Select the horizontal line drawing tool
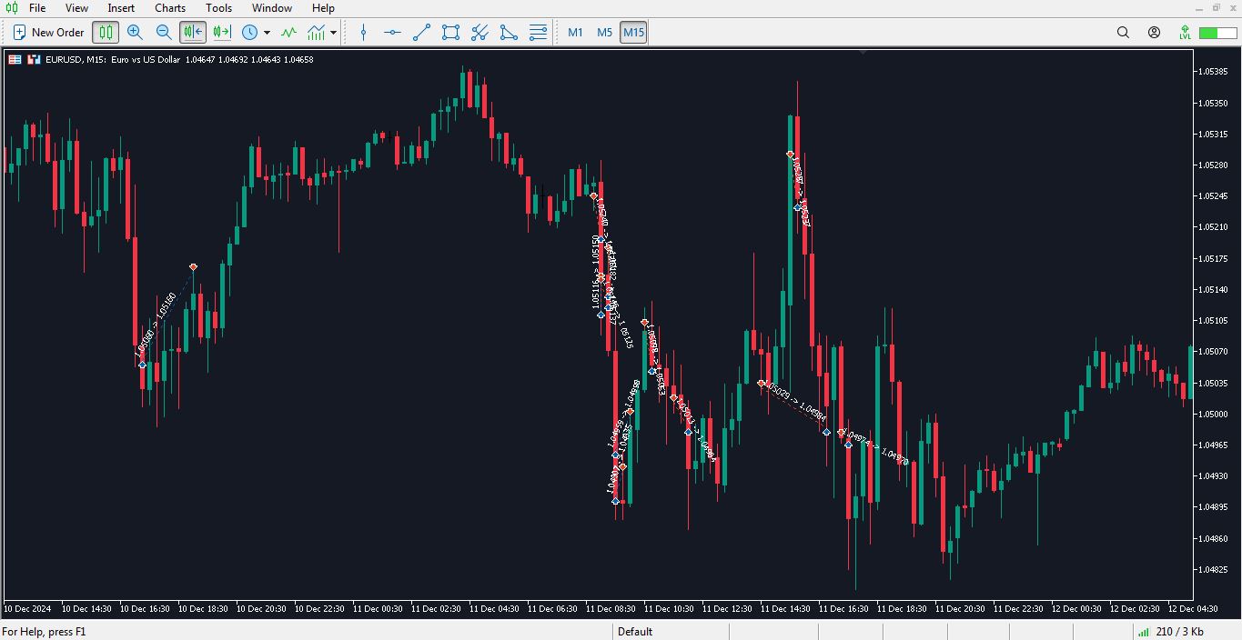 point(392,32)
